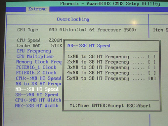This screenshot has width=168, height=126.
Task: Select the SB-->NB HT Speed setting
Action: click(37, 95)
